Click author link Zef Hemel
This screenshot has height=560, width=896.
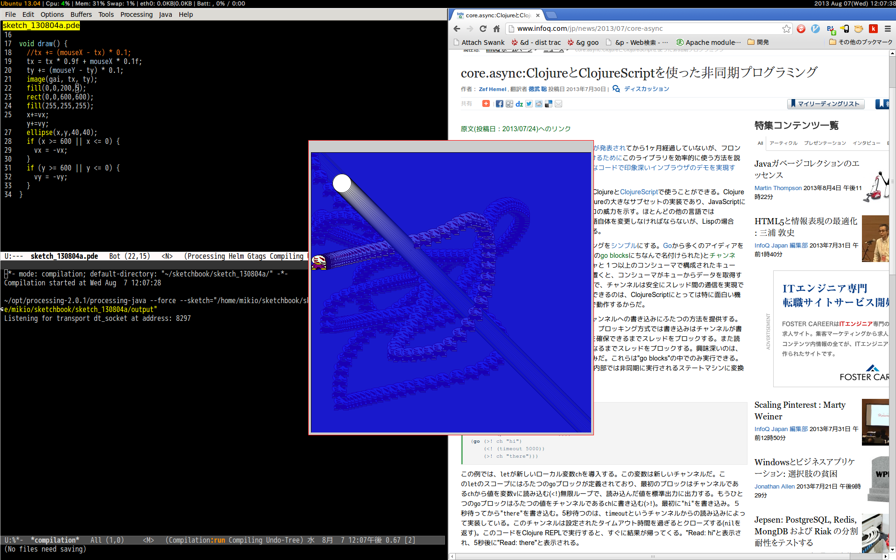[492, 89]
